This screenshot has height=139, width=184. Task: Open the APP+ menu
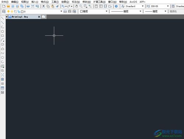142,2
